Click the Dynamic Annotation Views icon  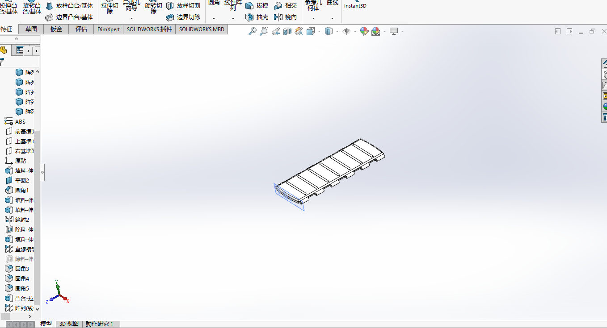coord(299,31)
